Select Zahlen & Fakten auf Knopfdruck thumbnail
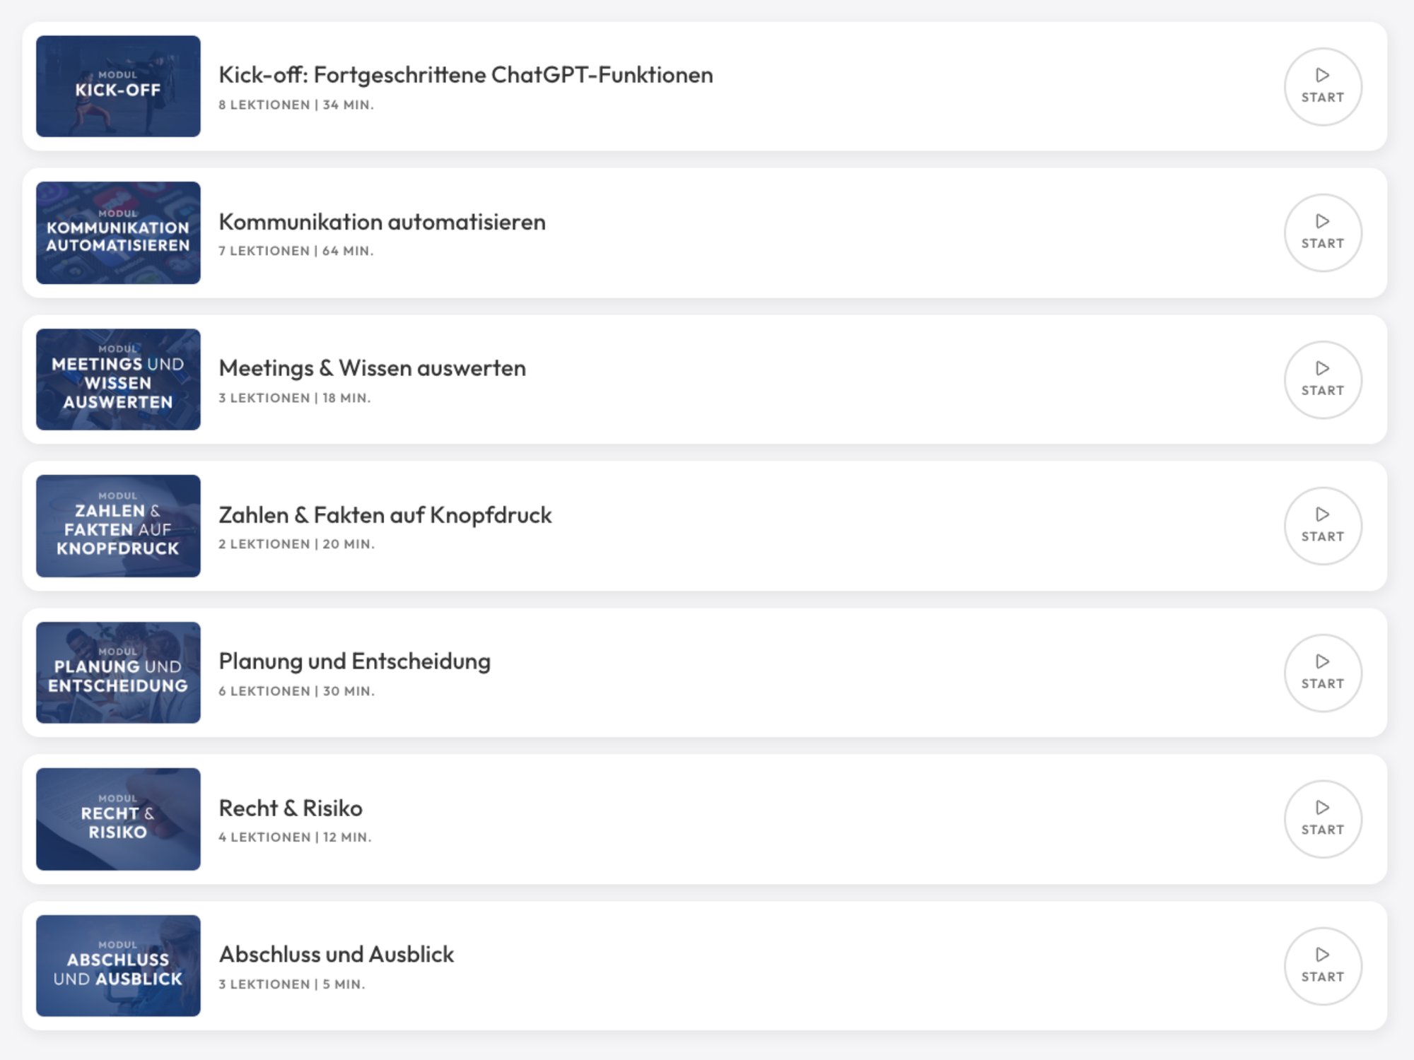Viewport: 1414px width, 1060px height. click(118, 526)
